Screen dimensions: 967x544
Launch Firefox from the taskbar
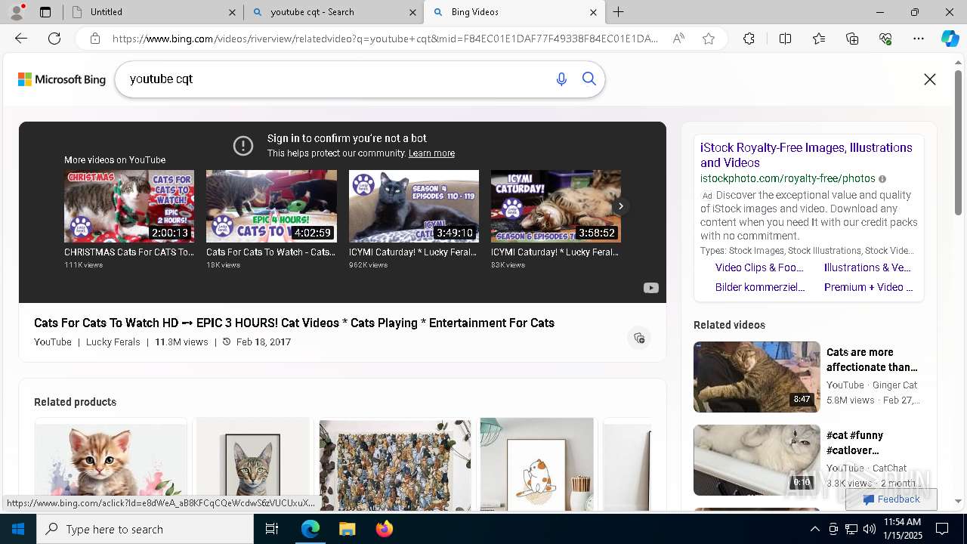coord(384,529)
